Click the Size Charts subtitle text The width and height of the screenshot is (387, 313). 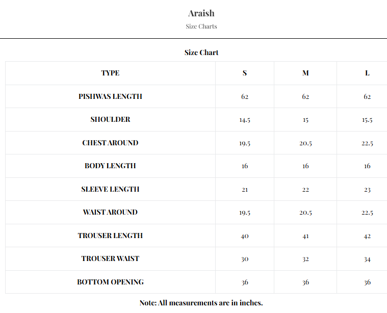[201, 27]
